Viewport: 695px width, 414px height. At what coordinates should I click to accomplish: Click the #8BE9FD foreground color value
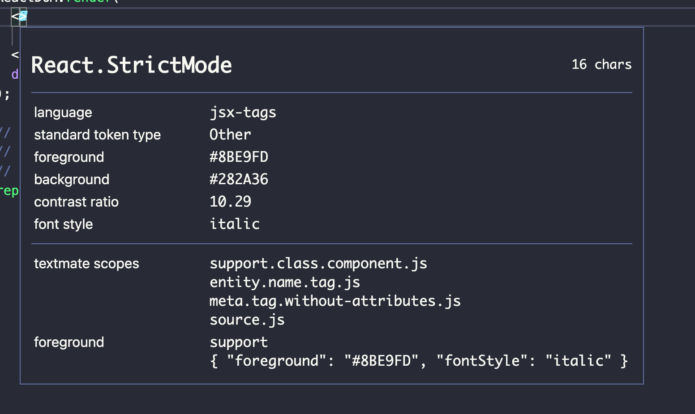[x=239, y=157]
